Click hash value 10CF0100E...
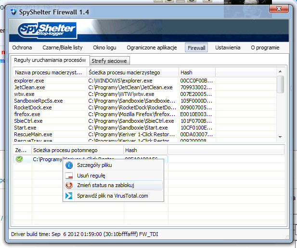Viewport: 297px width, 248px height. pyautogui.click(x=196, y=128)
